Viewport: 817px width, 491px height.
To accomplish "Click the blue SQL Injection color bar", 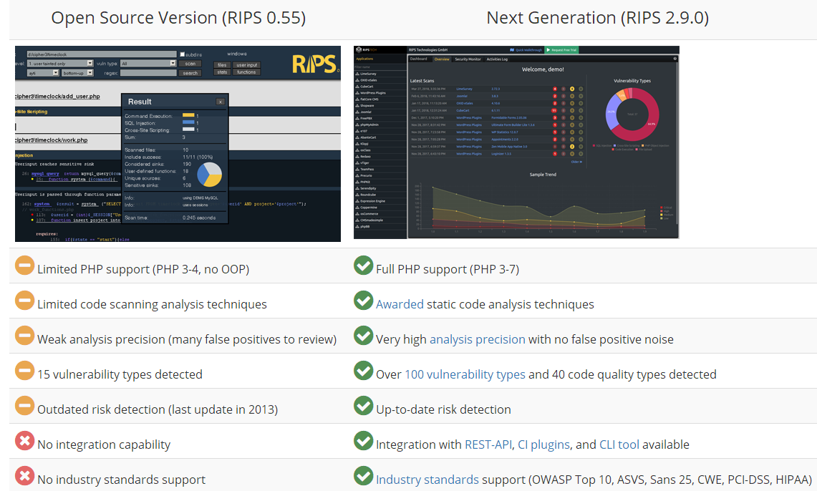I will [188, 123].
